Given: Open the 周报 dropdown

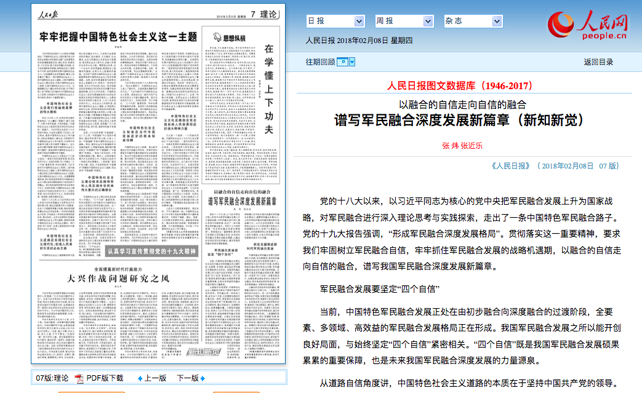Looking at the screenshot, I should point(404,21).
